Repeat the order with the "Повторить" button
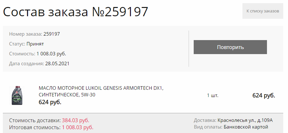 (x=230, y=47)
